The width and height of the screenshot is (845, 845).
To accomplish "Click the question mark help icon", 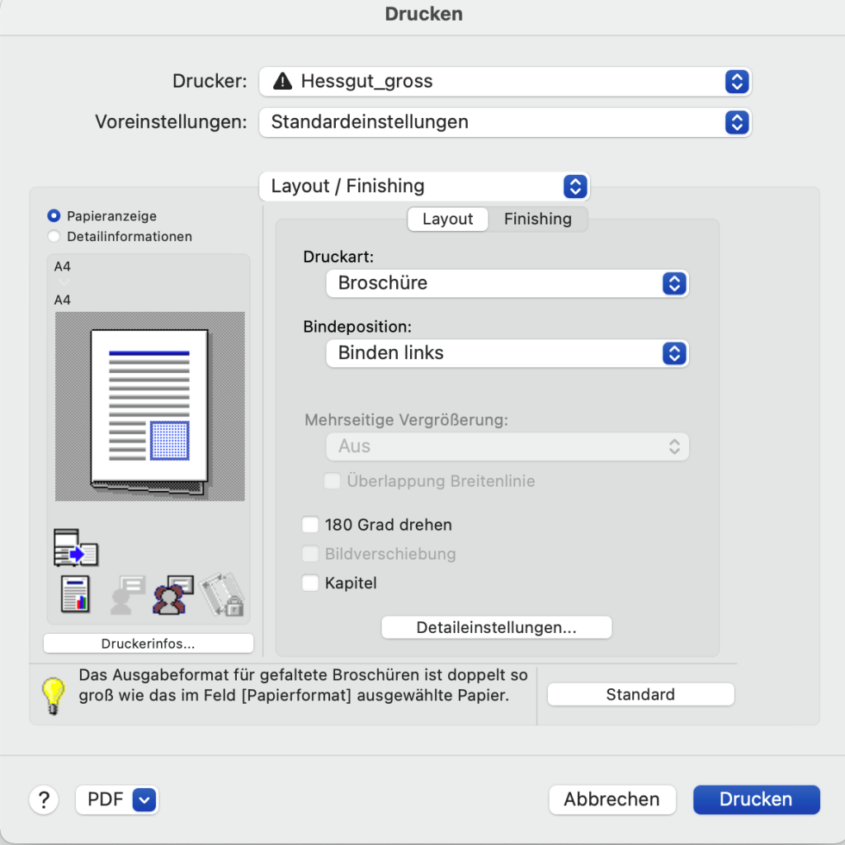I will click(x=44, y=800).
